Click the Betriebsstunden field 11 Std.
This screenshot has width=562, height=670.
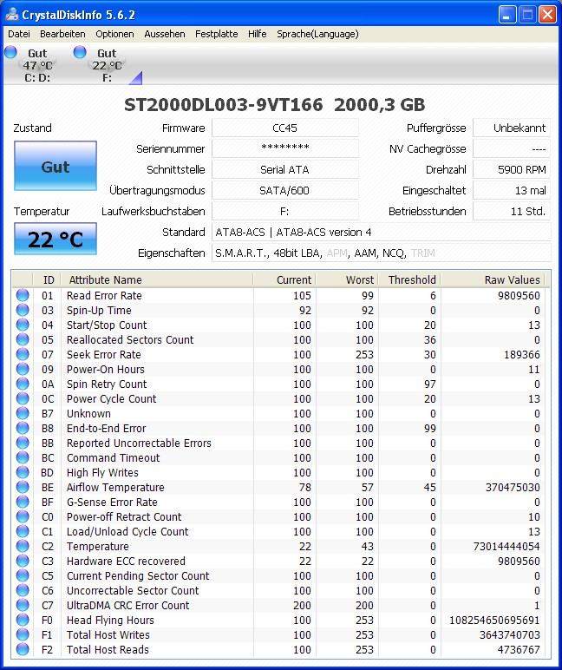pyautogui.click(x=512, y=211)
